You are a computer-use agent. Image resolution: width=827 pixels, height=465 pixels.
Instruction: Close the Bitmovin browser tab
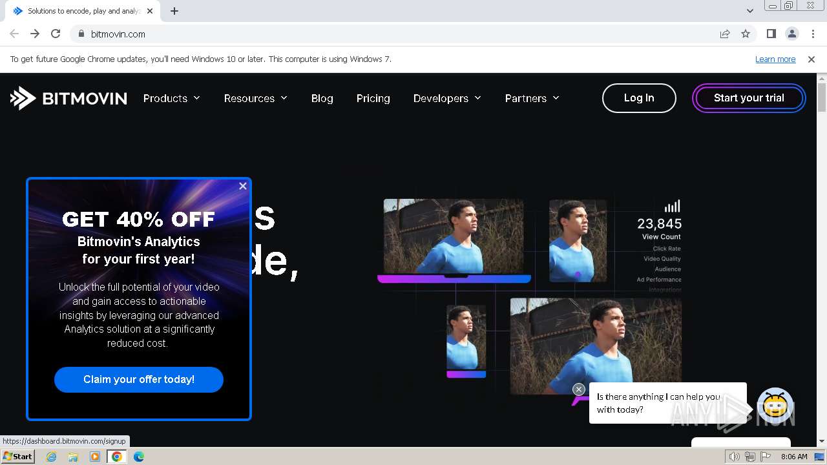pyautogui.click(x=150, y=11)
